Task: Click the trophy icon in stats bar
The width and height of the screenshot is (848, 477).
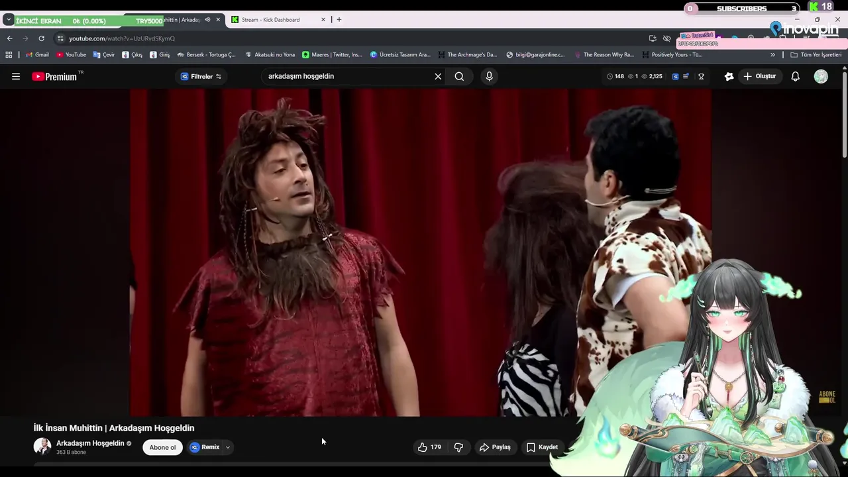Action: tap(701, 76)
